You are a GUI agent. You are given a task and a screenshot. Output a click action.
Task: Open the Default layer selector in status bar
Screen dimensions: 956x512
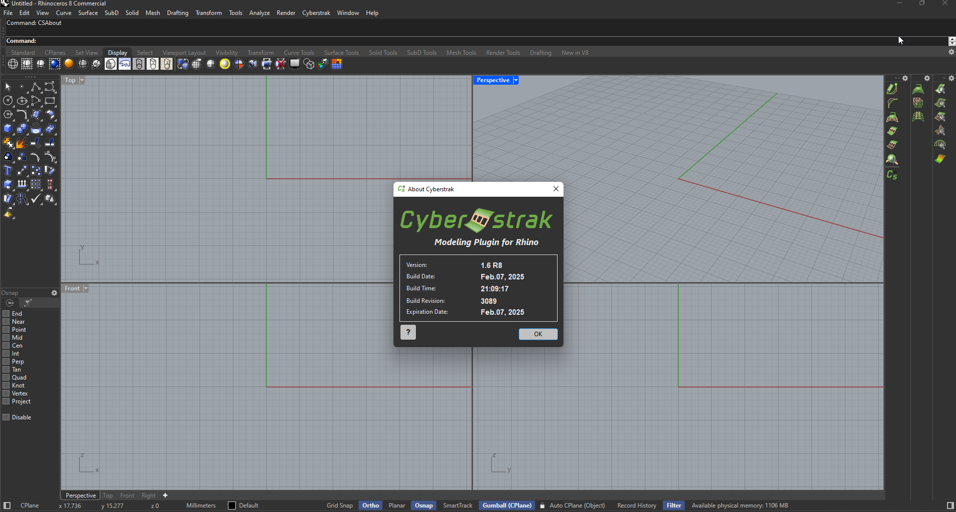(248, 506)
